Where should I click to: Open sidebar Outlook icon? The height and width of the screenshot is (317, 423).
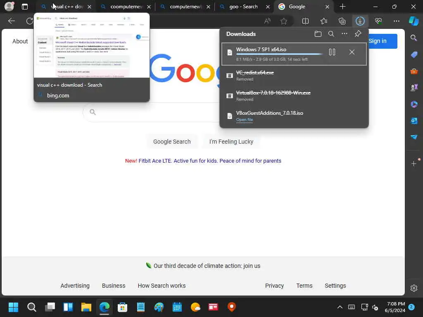point(414,121)
